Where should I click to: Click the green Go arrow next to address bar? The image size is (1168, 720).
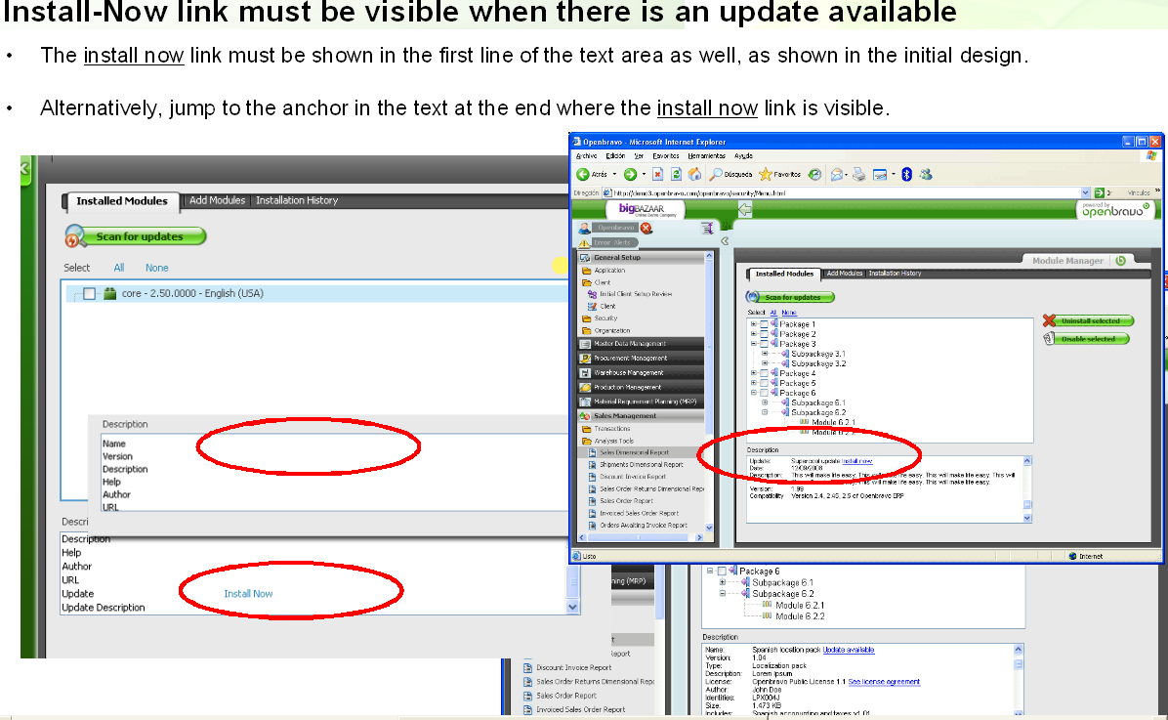(1099, 193)
